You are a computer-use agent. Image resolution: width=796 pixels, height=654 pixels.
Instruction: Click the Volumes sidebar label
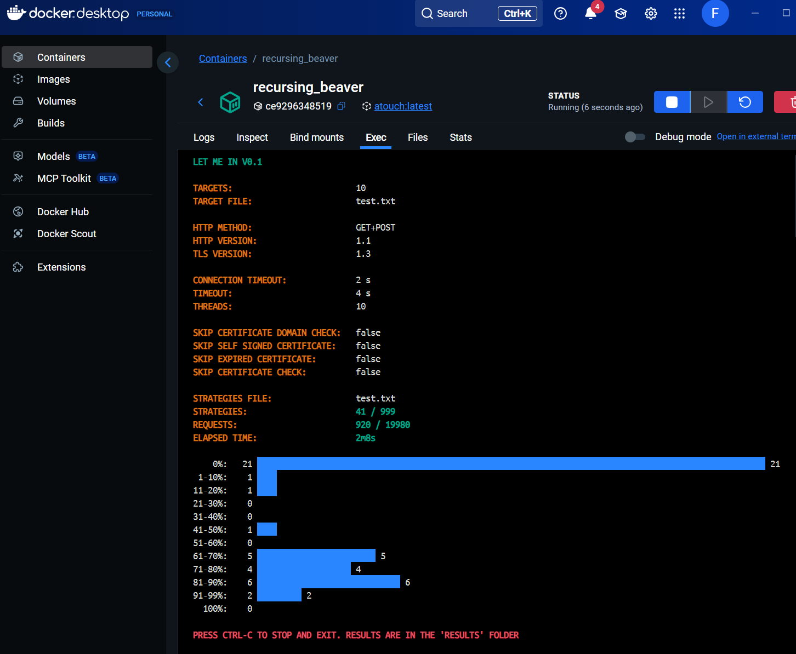[x=56, y=101]
